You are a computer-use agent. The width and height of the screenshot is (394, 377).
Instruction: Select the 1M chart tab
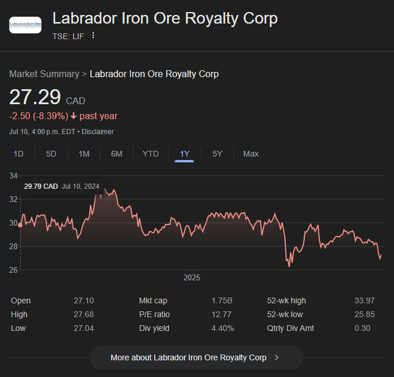pos(84,154)
